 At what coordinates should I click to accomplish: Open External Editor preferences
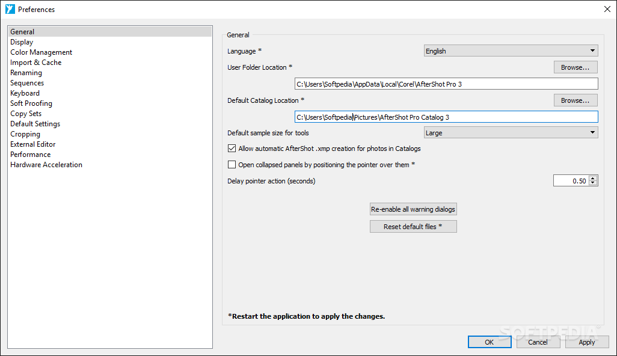pyautogui.click(x=32, y=144)
